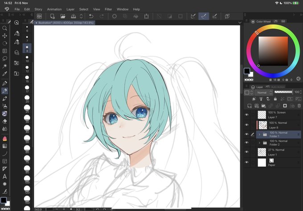Click the Scale/Rotate transform icon
Screen dimensions: 303x211
tap(146, 16)
